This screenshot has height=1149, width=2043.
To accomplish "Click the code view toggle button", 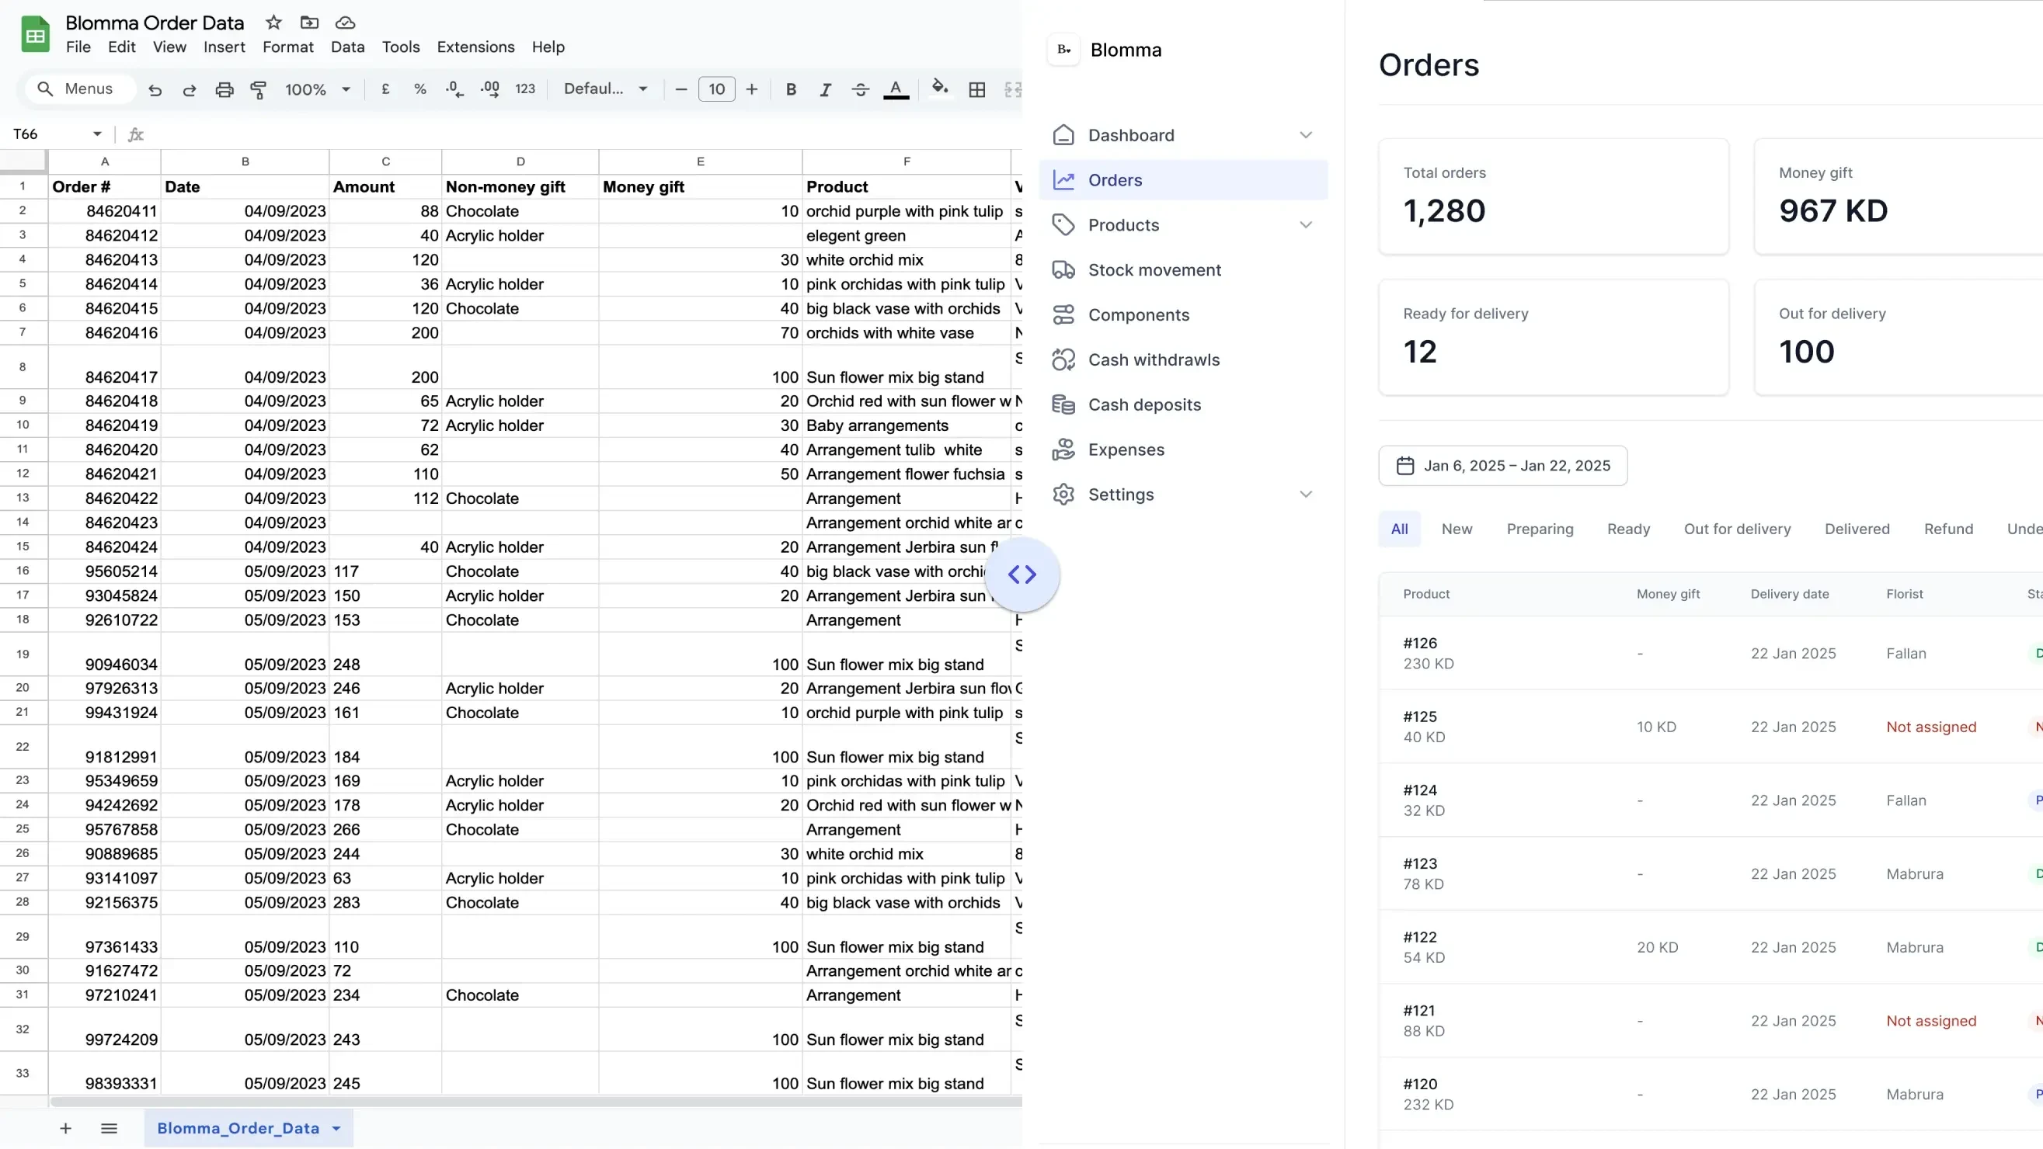I will (1021, 574).
